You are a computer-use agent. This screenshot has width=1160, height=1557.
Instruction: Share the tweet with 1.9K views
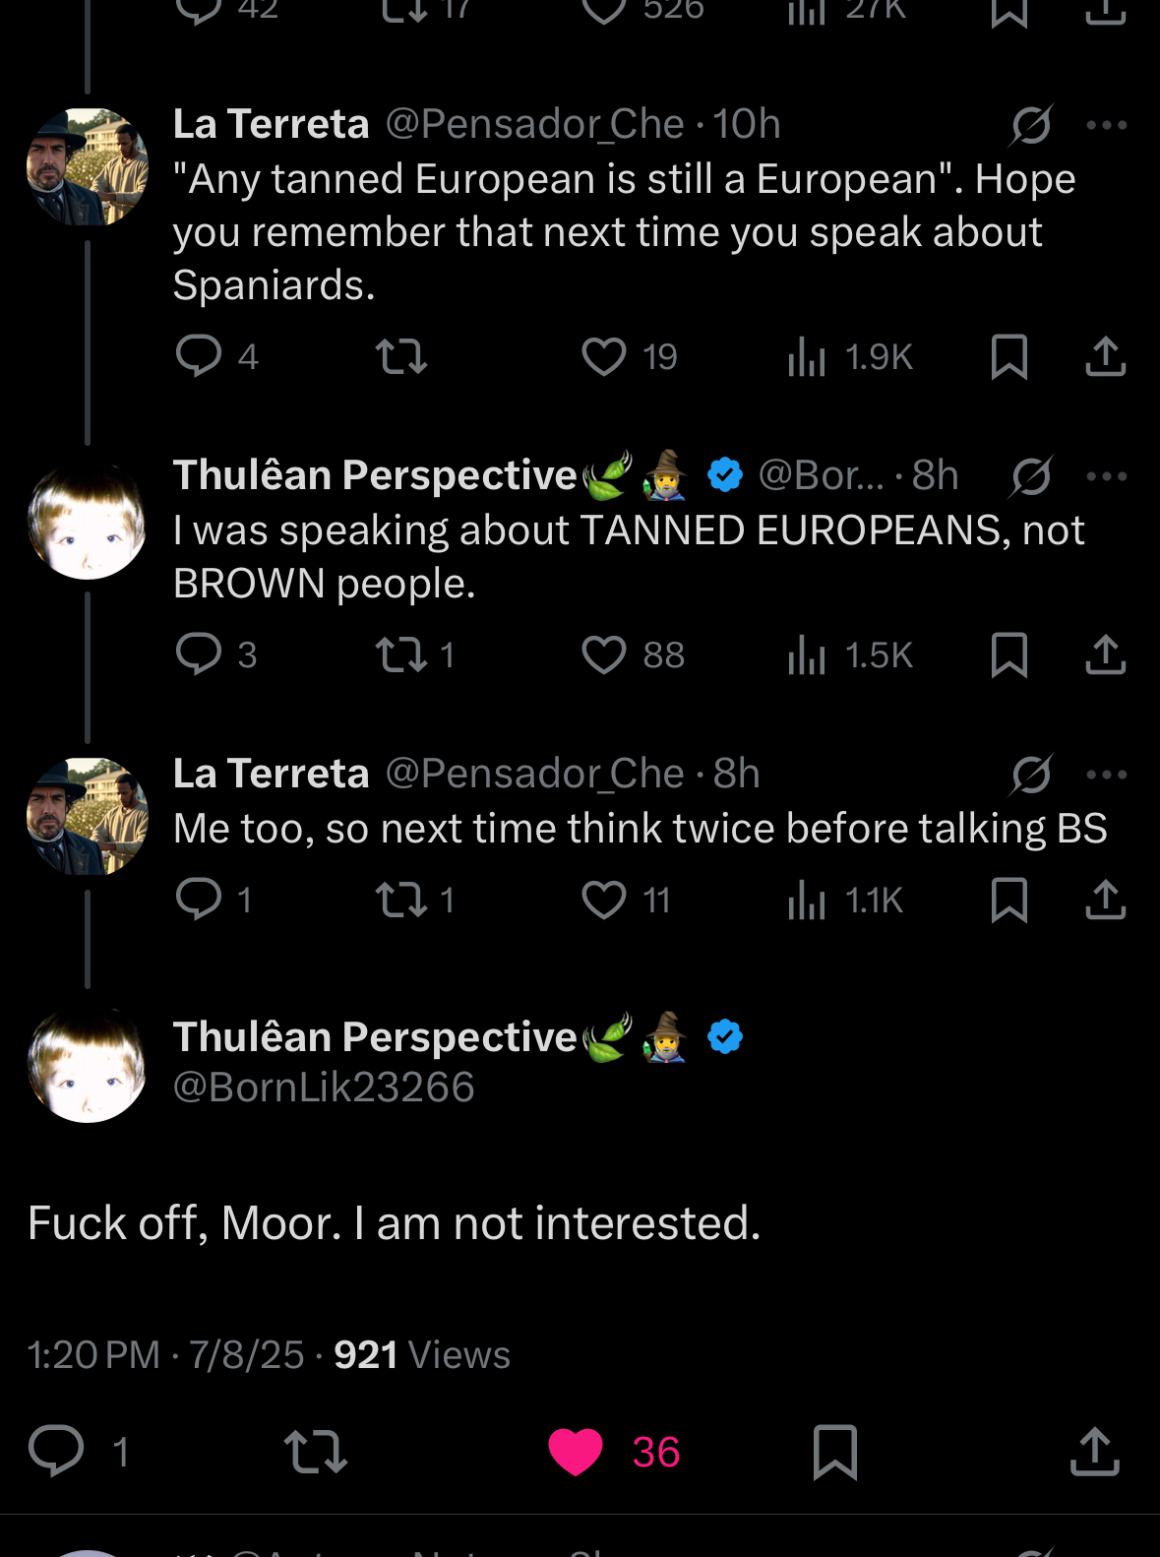(x=1105, y=356)
